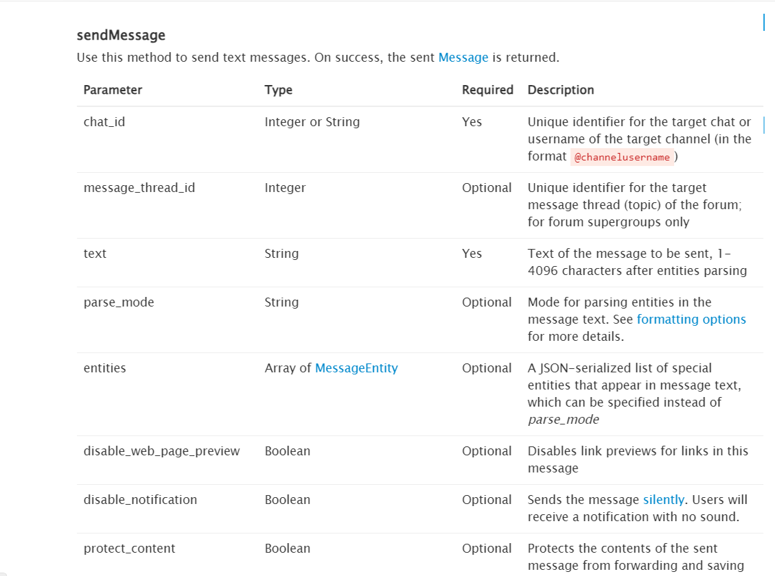Click the entities parameter name
Image resolution: width=775 pixels, height=576 pixels.
(x=105, y=368)
